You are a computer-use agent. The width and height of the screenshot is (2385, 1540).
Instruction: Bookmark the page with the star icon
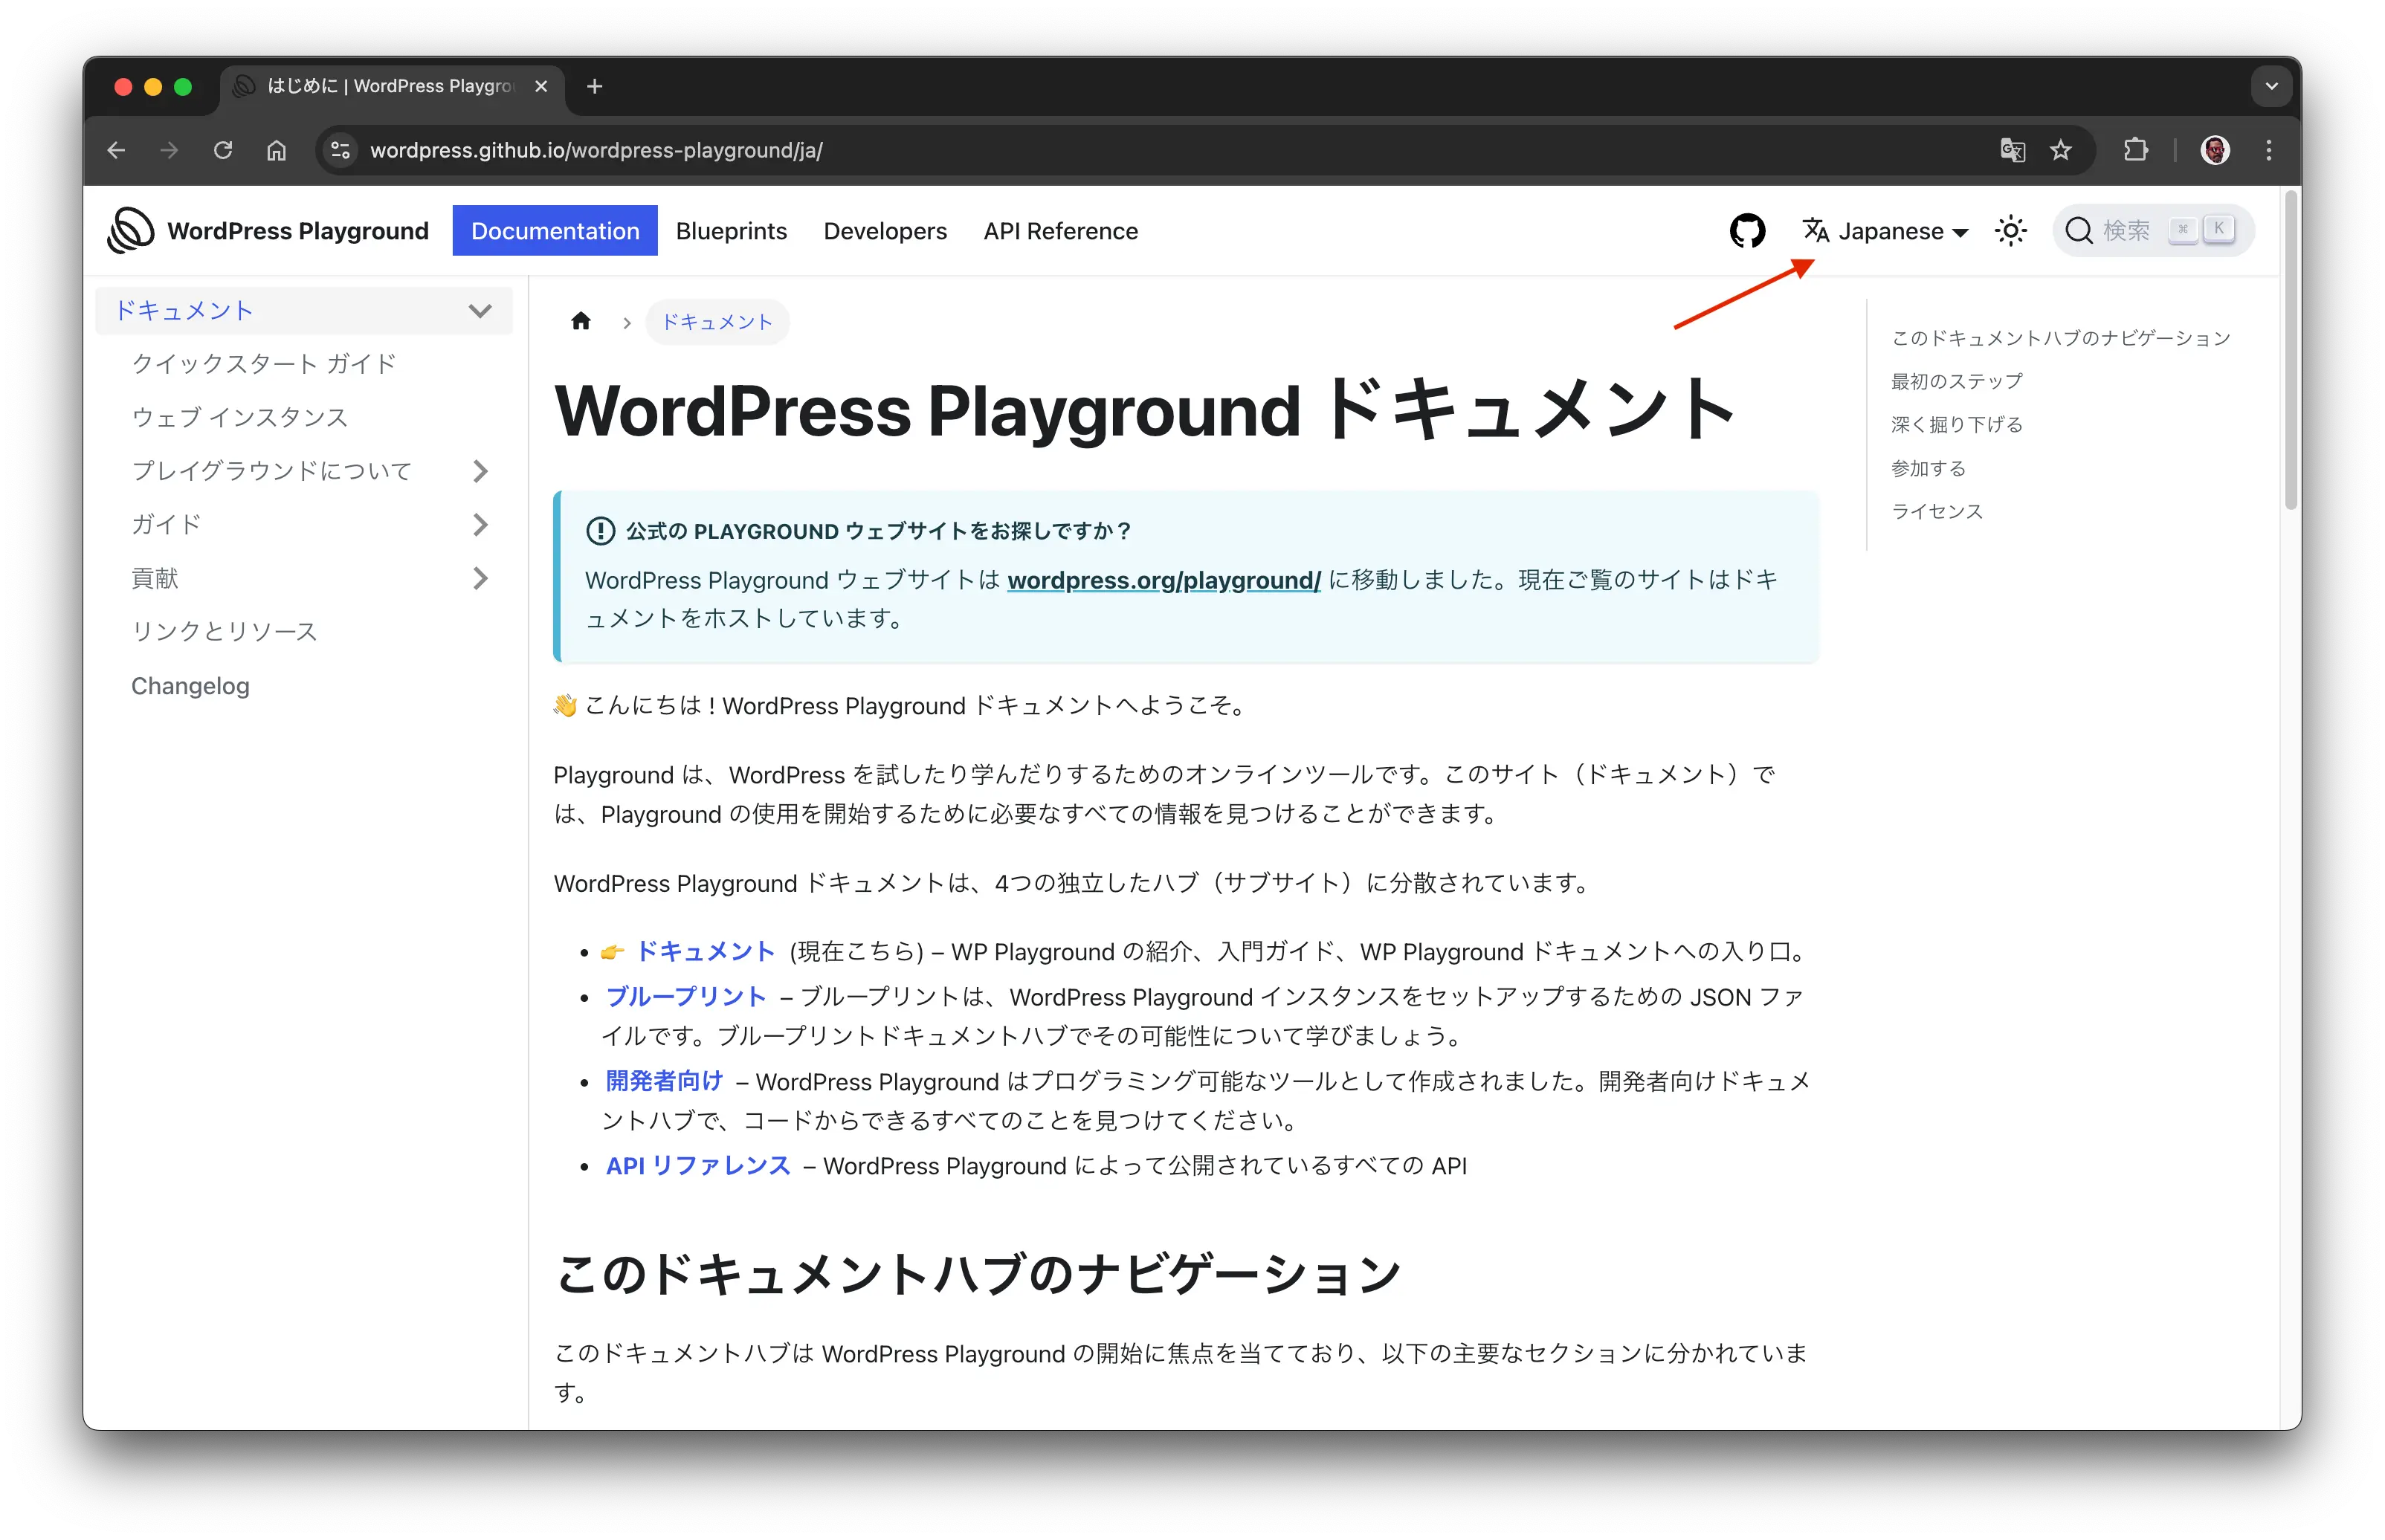[2060, 150]
